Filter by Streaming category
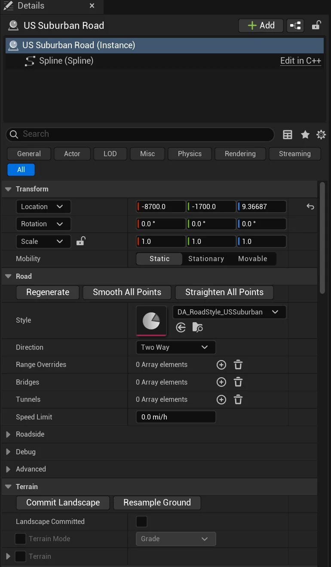This screenshot has height=567, width=331. 295,154
